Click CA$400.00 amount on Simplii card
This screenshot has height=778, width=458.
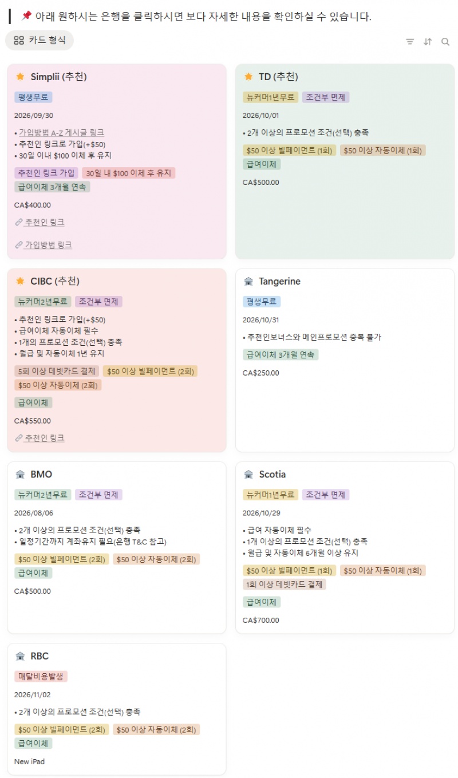(x=33, y=205)
